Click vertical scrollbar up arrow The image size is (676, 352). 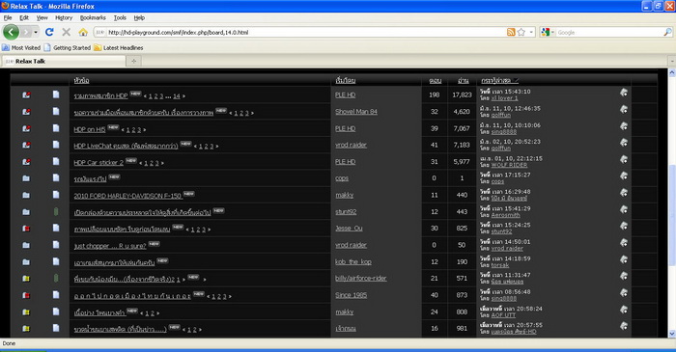672,73
